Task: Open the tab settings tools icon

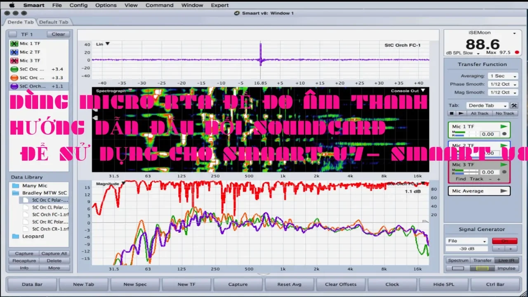Action: [514, 106]
